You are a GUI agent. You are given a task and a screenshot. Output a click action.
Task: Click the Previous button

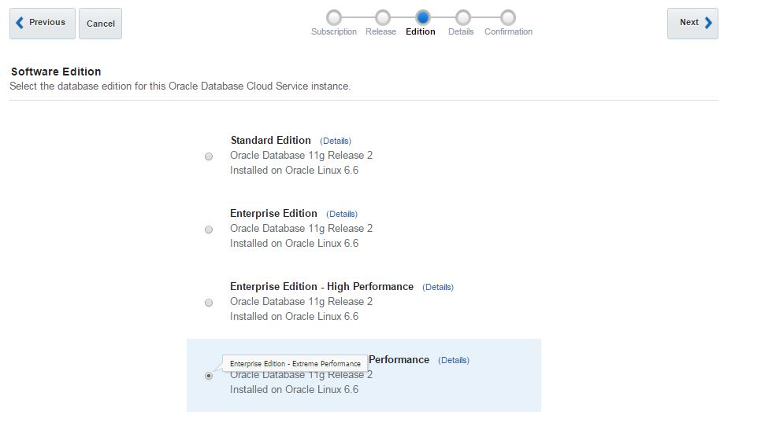(43, 23)
